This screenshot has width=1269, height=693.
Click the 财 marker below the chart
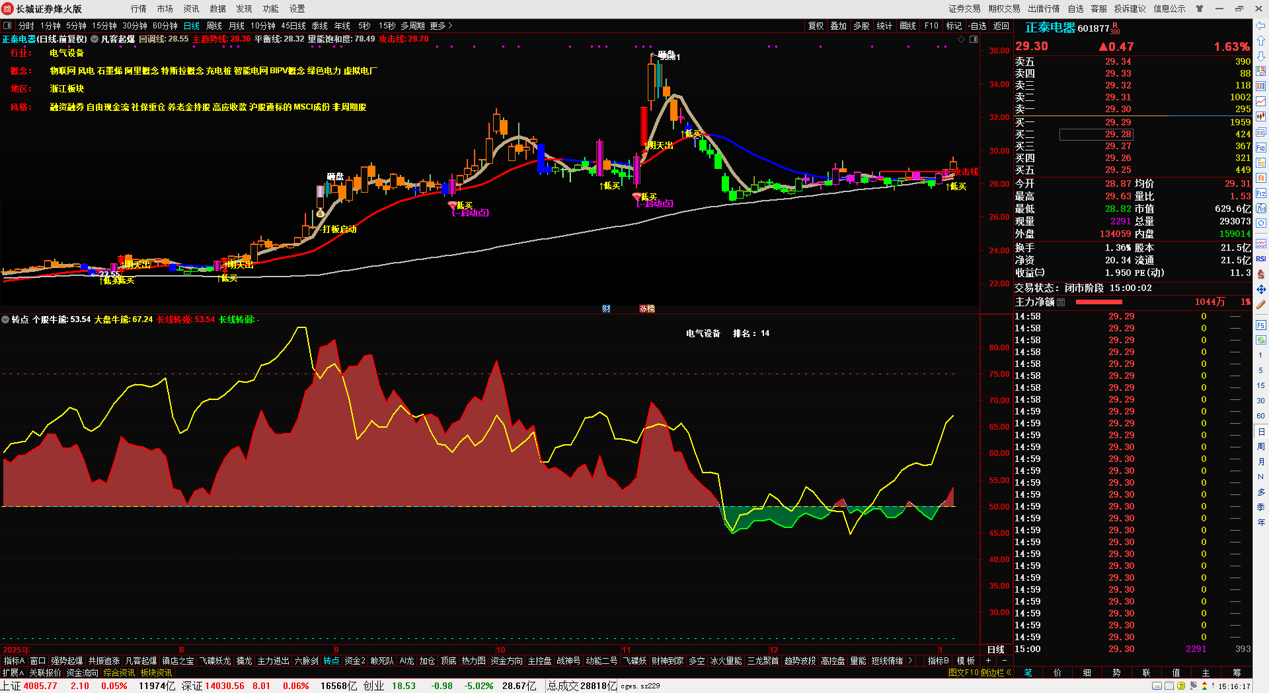(606, 309)
